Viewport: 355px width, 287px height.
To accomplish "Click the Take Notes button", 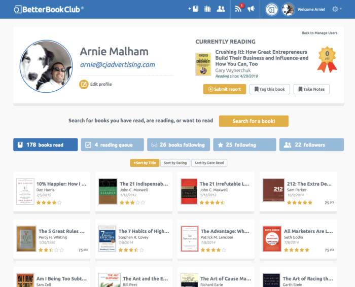I will click(311, 89).
